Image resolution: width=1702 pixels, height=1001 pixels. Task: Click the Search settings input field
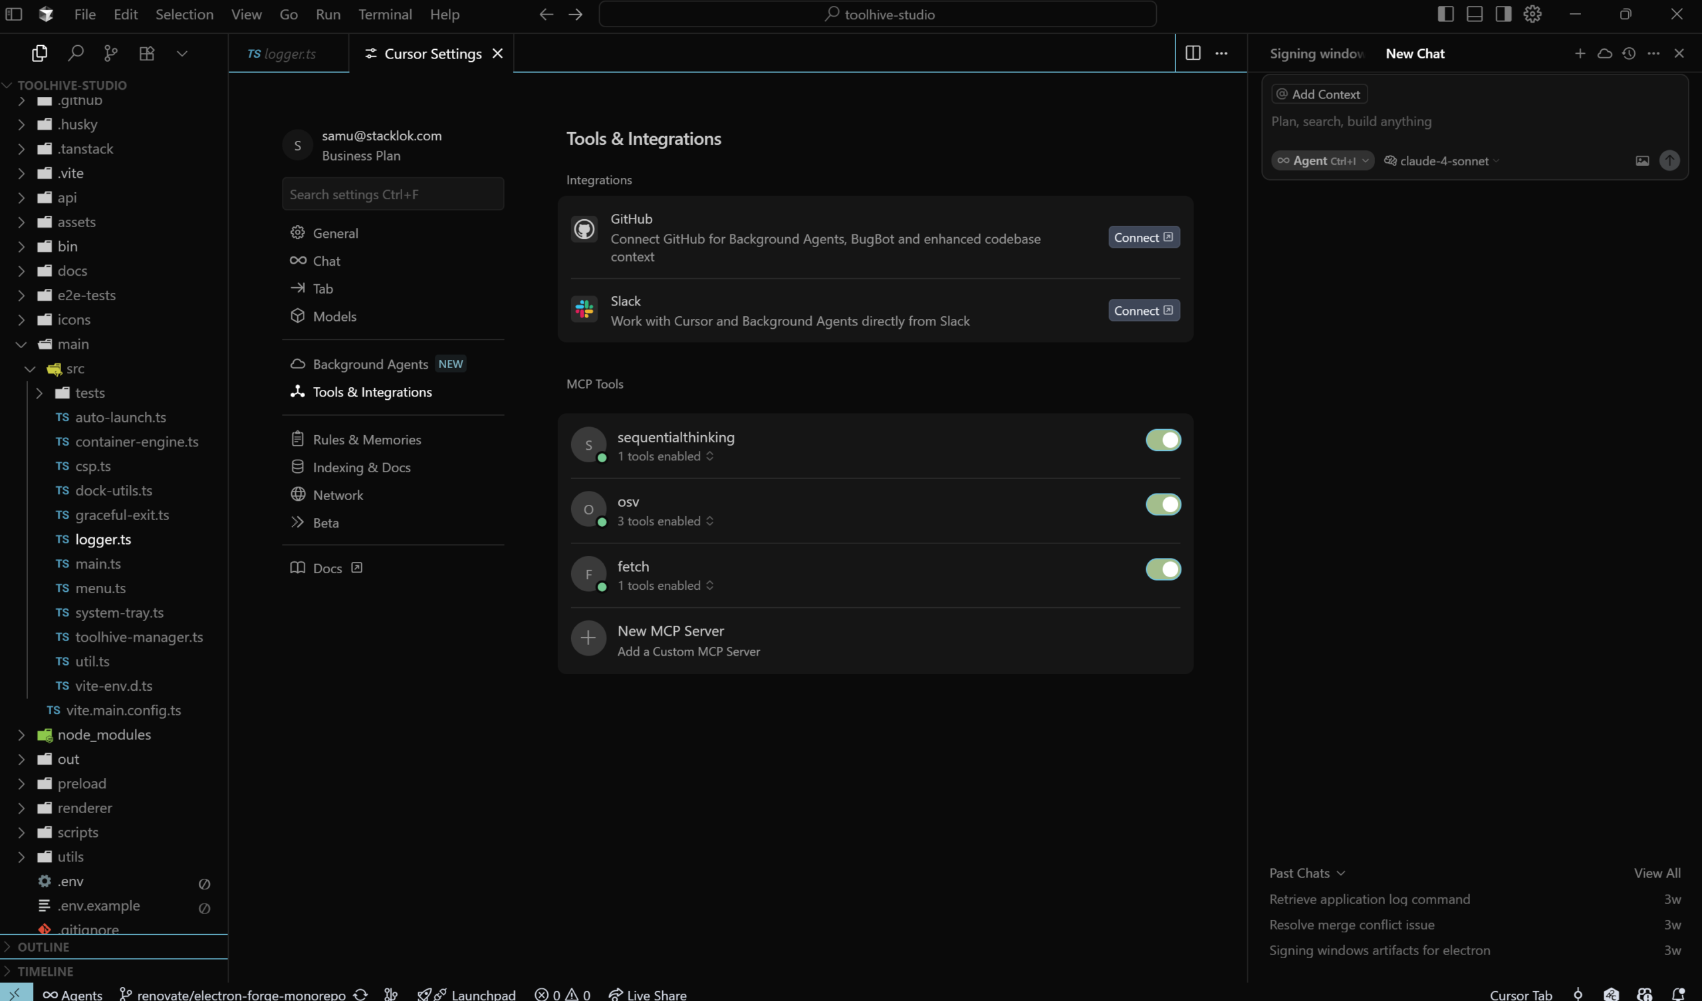coord(392,195)
